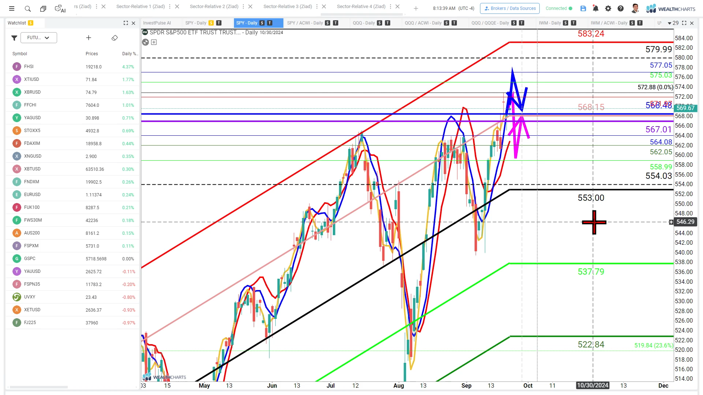
Task: Select GSPC row in watchlist
Action: [72, 259]
